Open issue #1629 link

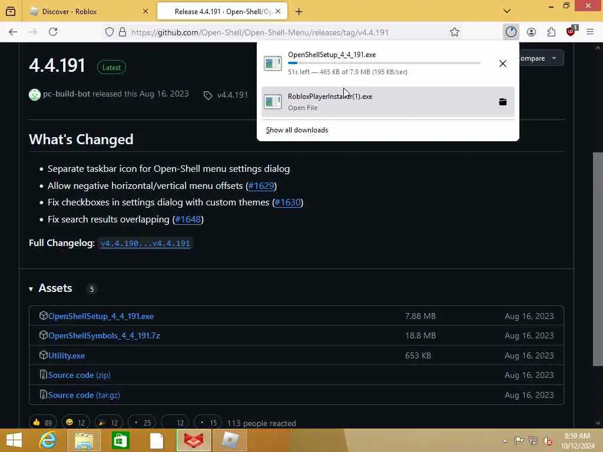261,185
